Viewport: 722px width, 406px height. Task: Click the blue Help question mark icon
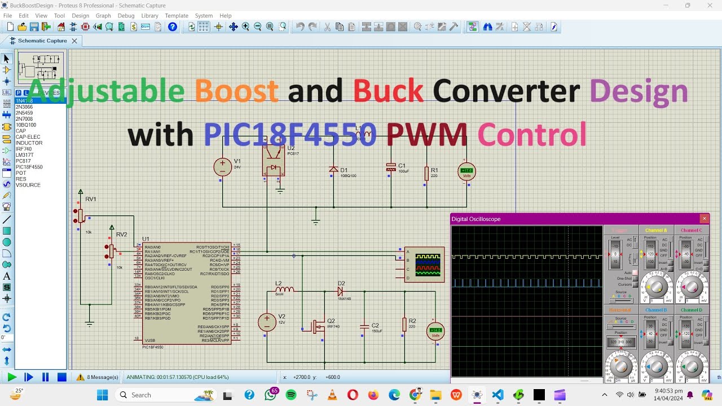tap(173, 27)
